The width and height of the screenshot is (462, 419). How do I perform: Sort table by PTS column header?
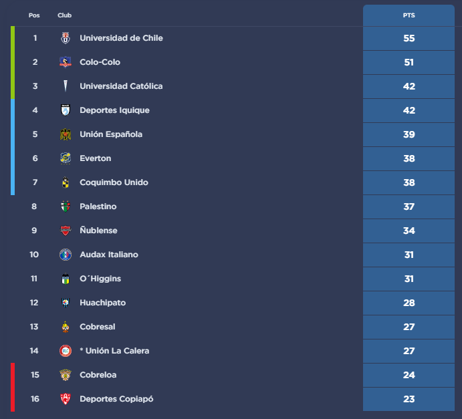pos(409,15)
